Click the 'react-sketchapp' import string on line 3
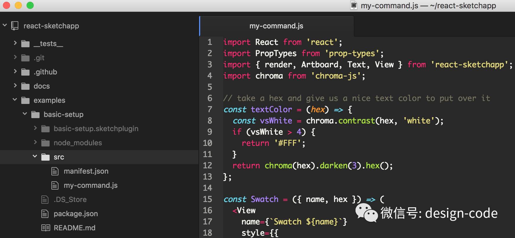The height and width of the screenshot is (238, 515). tap(470, 65)
